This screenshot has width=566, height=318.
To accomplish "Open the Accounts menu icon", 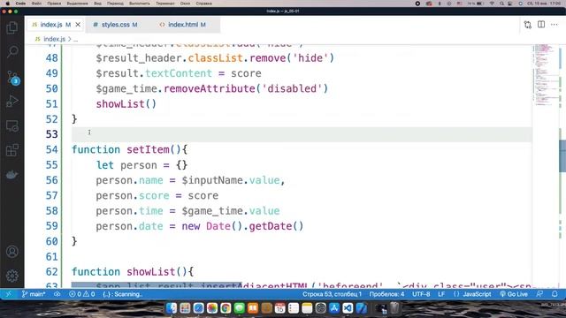I will click(11, 251).
